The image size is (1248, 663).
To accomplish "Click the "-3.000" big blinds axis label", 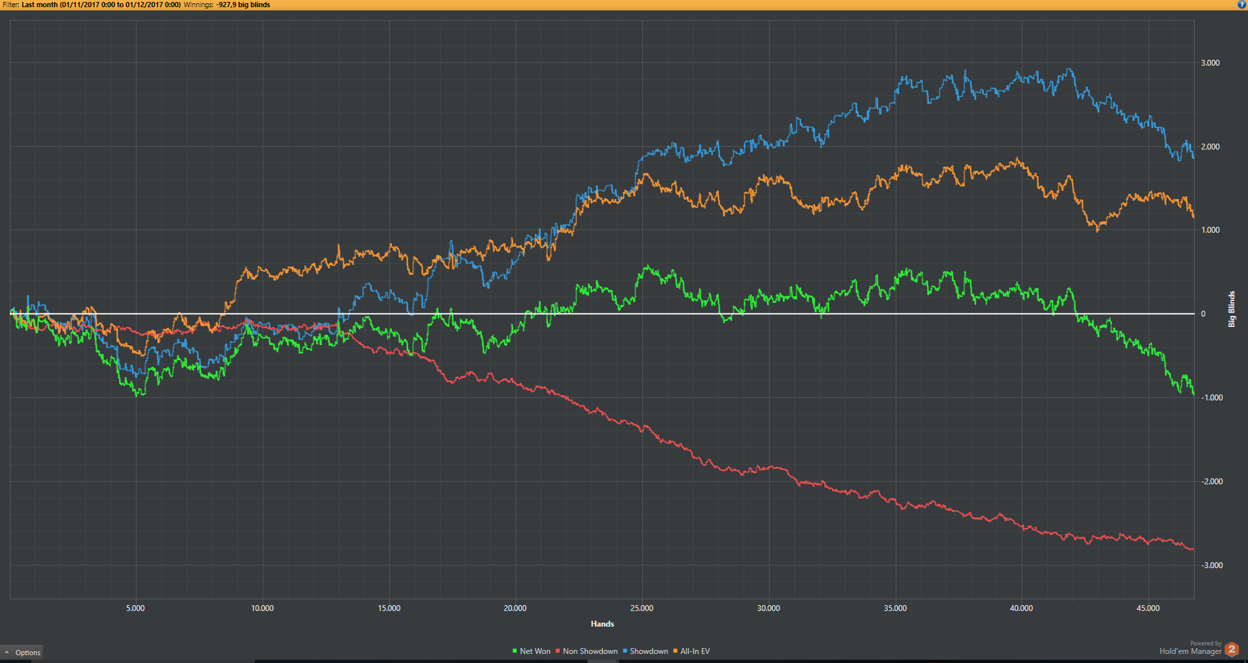I will (x=1212, y=565).
